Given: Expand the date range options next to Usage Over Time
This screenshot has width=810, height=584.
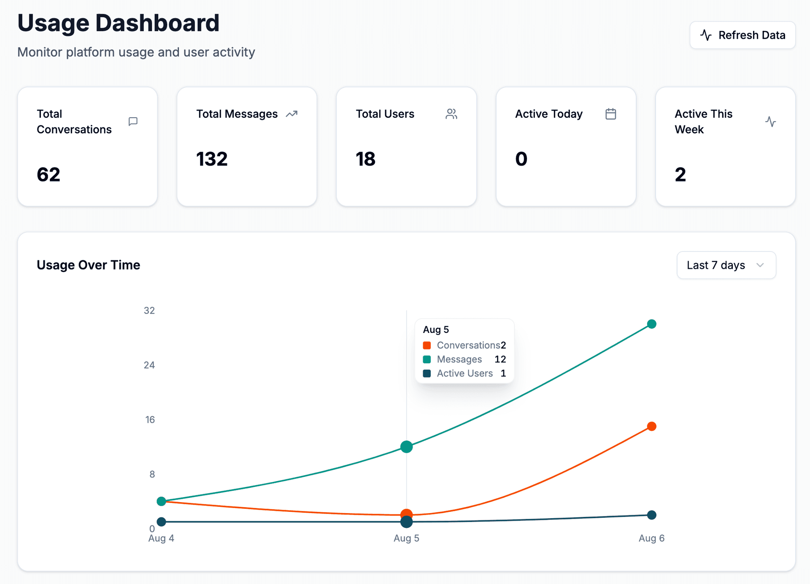Looking at the screenshot, I should [x=726, y=265].
